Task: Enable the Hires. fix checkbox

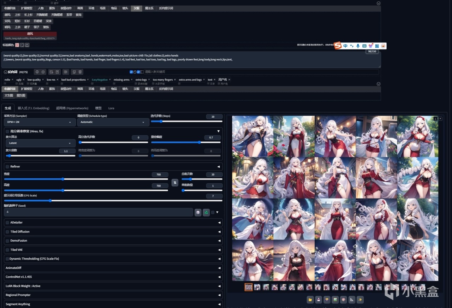Action: click(x=7, y=131)
